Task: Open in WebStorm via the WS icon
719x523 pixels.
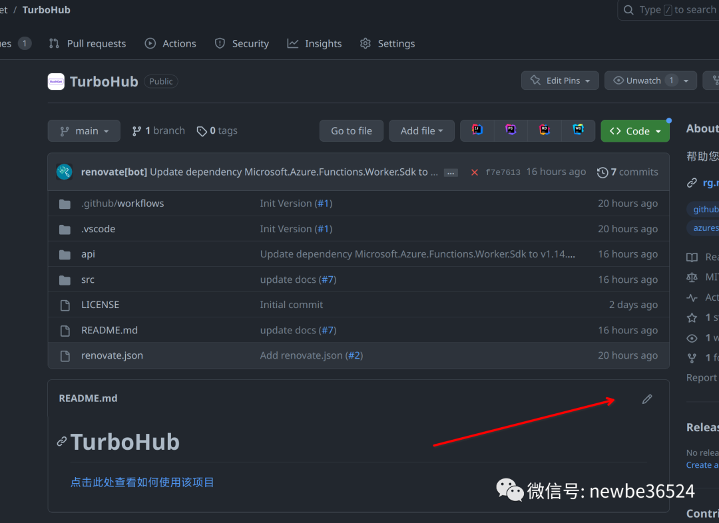Action: point(579,130)
